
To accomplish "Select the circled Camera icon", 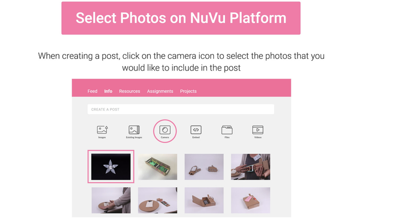I will pos(165,130).
